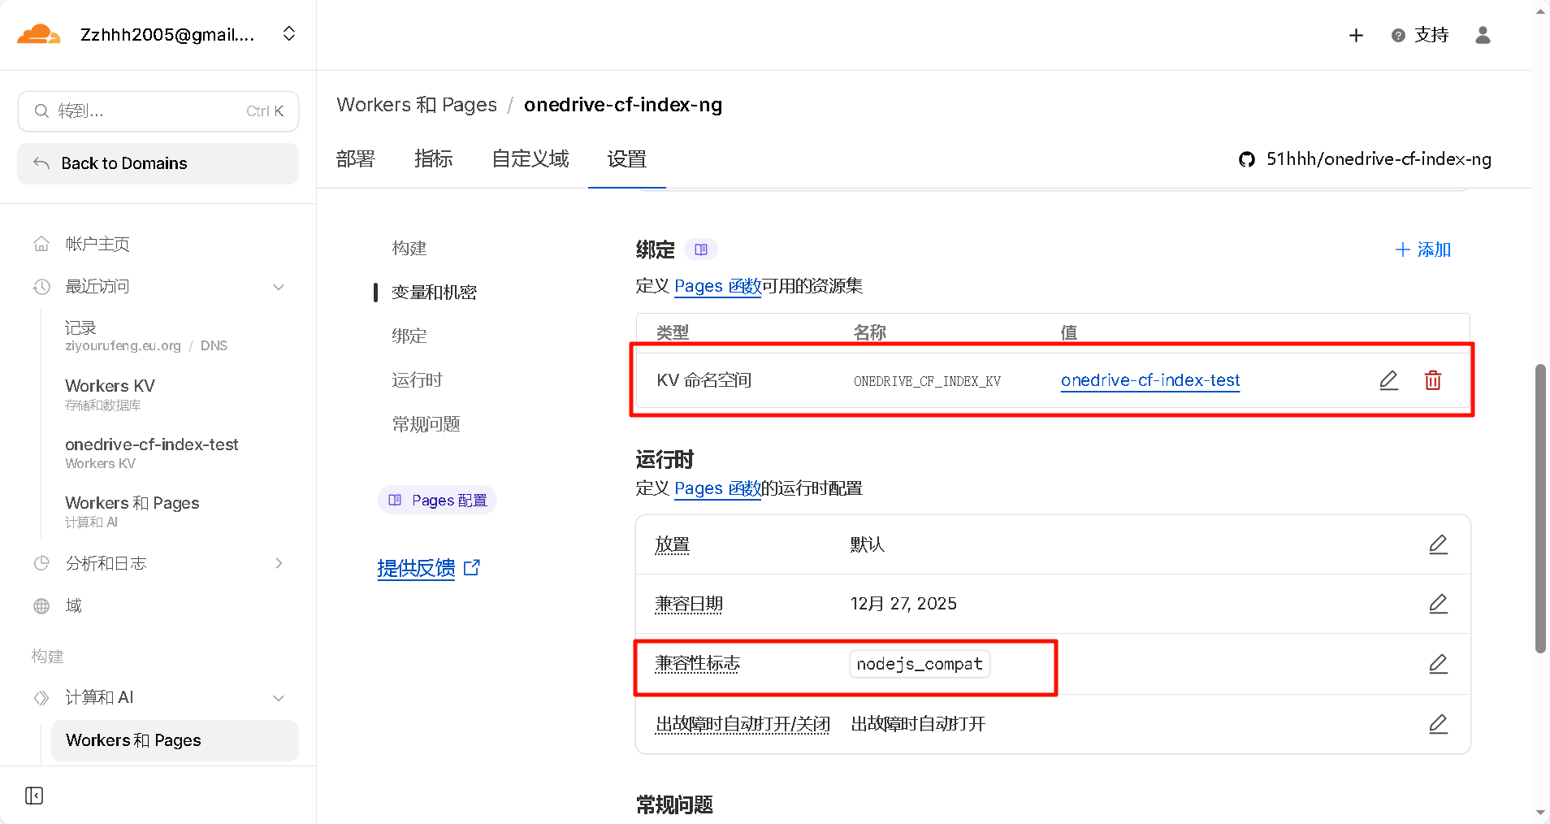1550x824 pixels.
Task: Collapse the 最近访问 section
Action: click(279, 287)
